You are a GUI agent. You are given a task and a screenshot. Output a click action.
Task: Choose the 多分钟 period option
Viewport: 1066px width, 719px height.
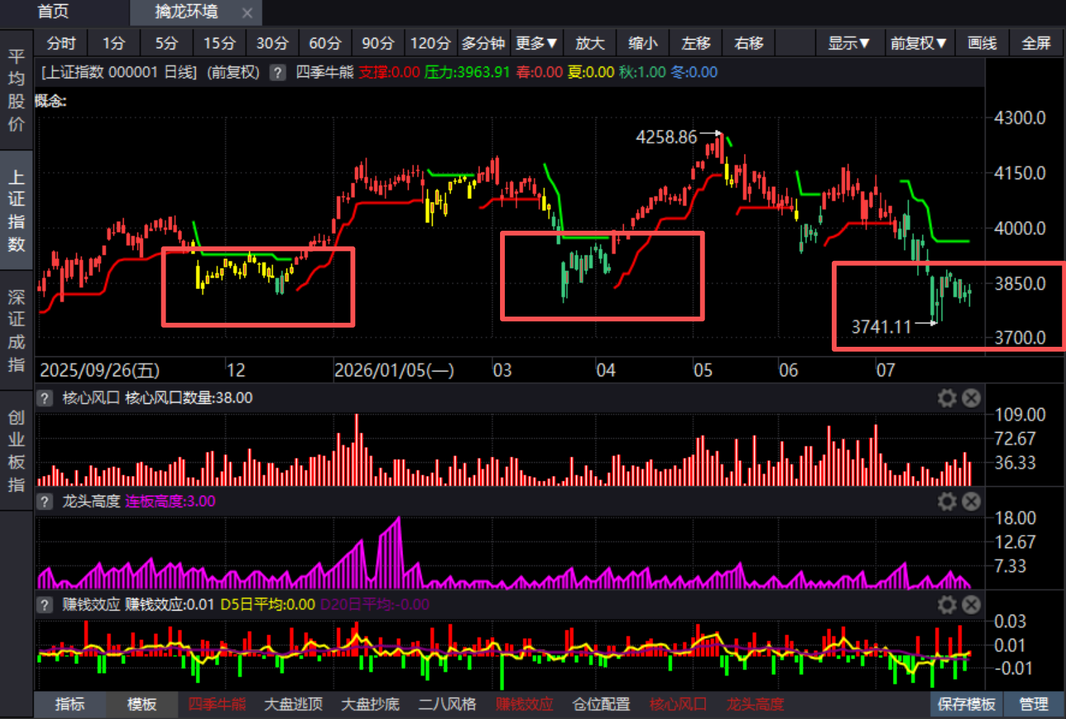(484, 43)
